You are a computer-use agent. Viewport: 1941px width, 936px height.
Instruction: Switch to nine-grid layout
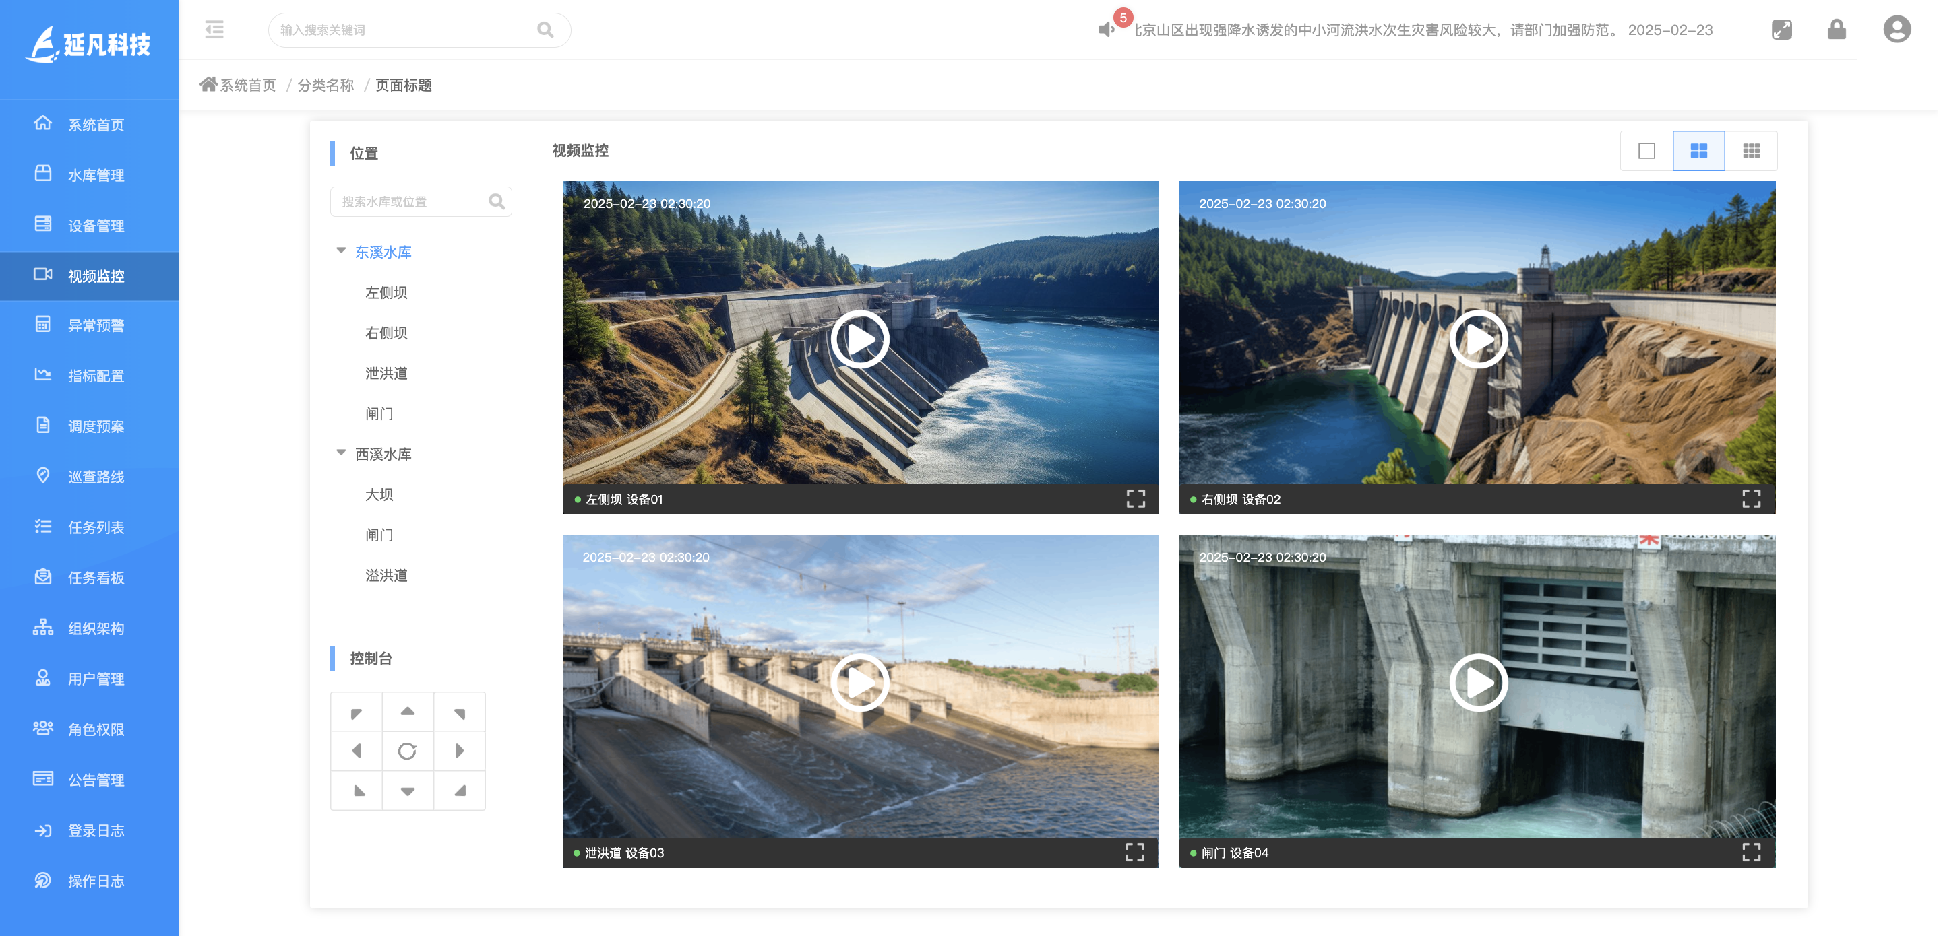1751,152
